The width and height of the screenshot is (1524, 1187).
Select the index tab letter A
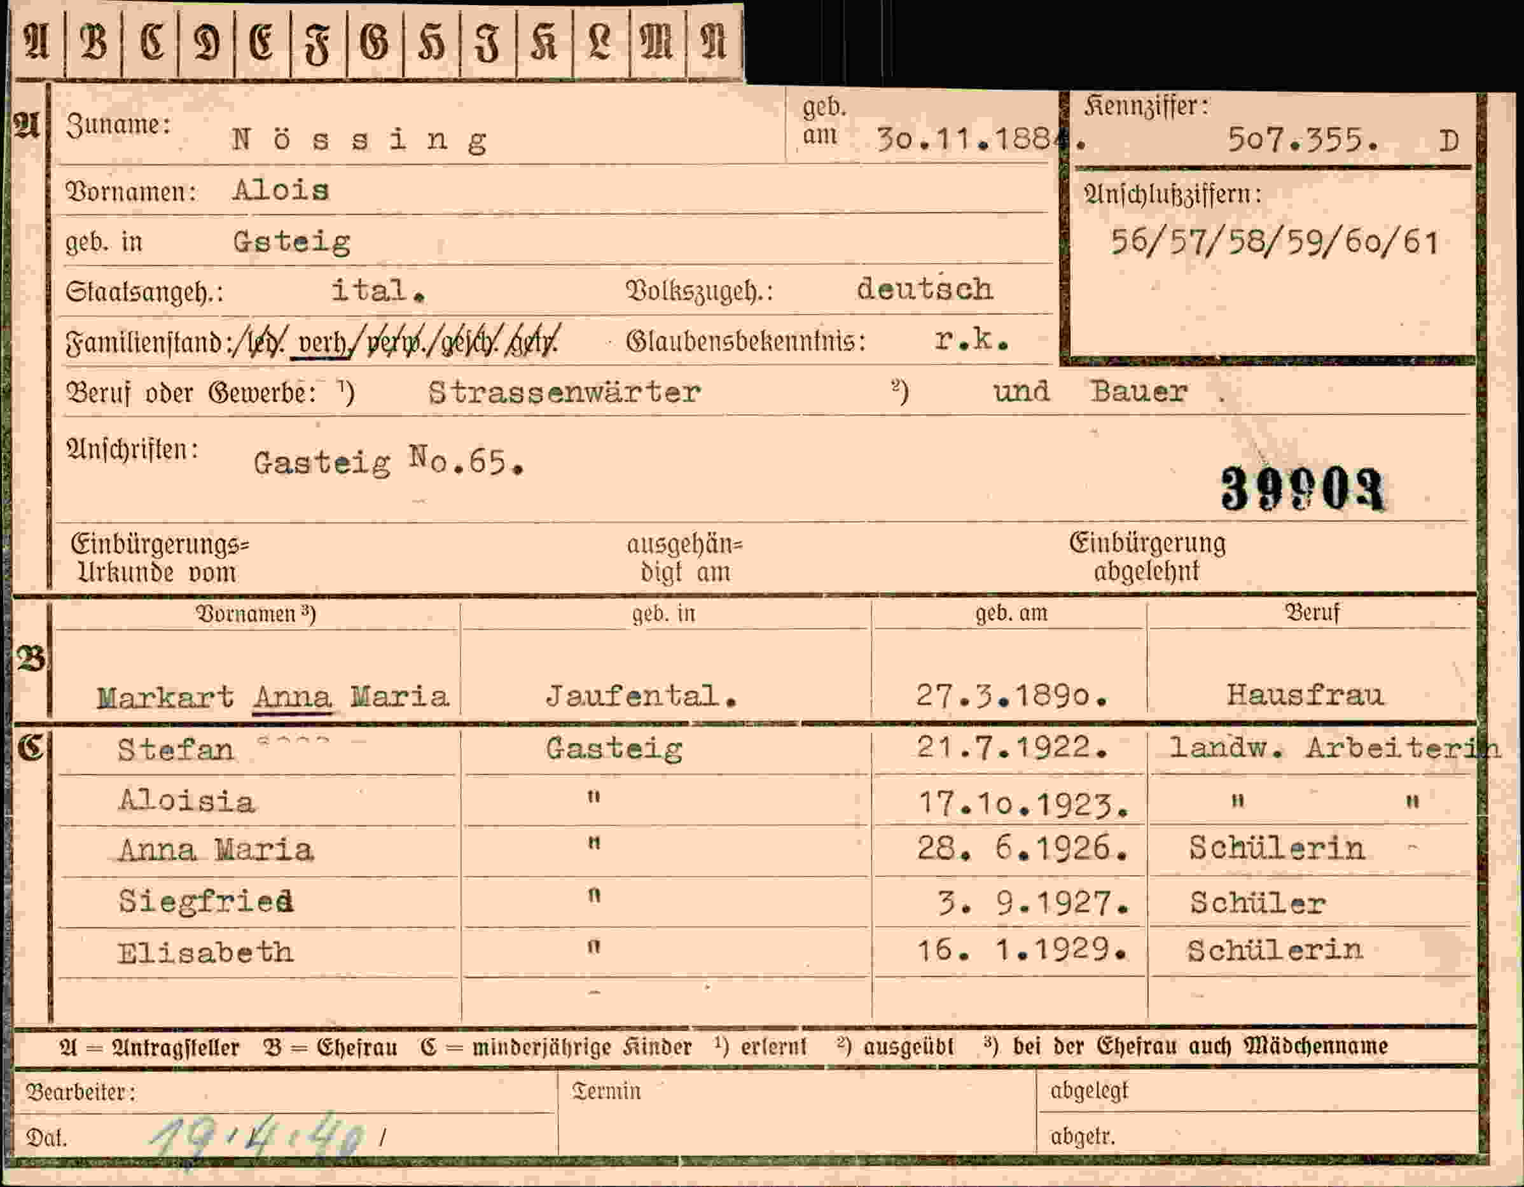38,42
